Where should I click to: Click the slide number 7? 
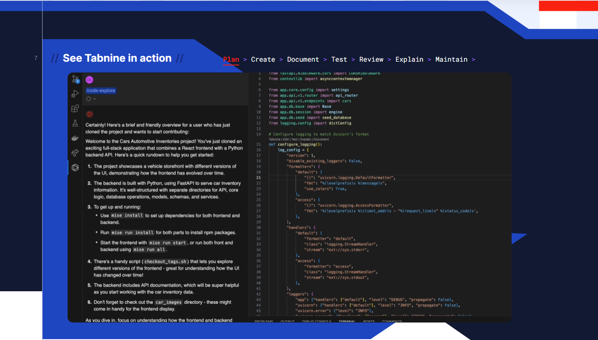(36, 58)
